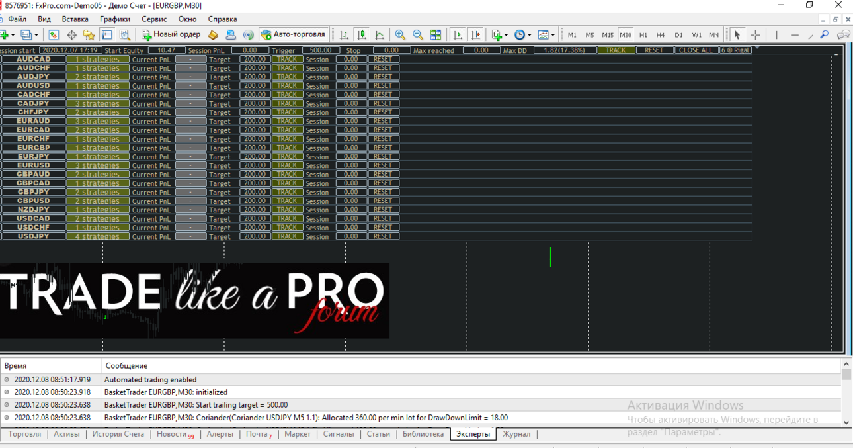Draw a trendline tool

pos(811,35)
